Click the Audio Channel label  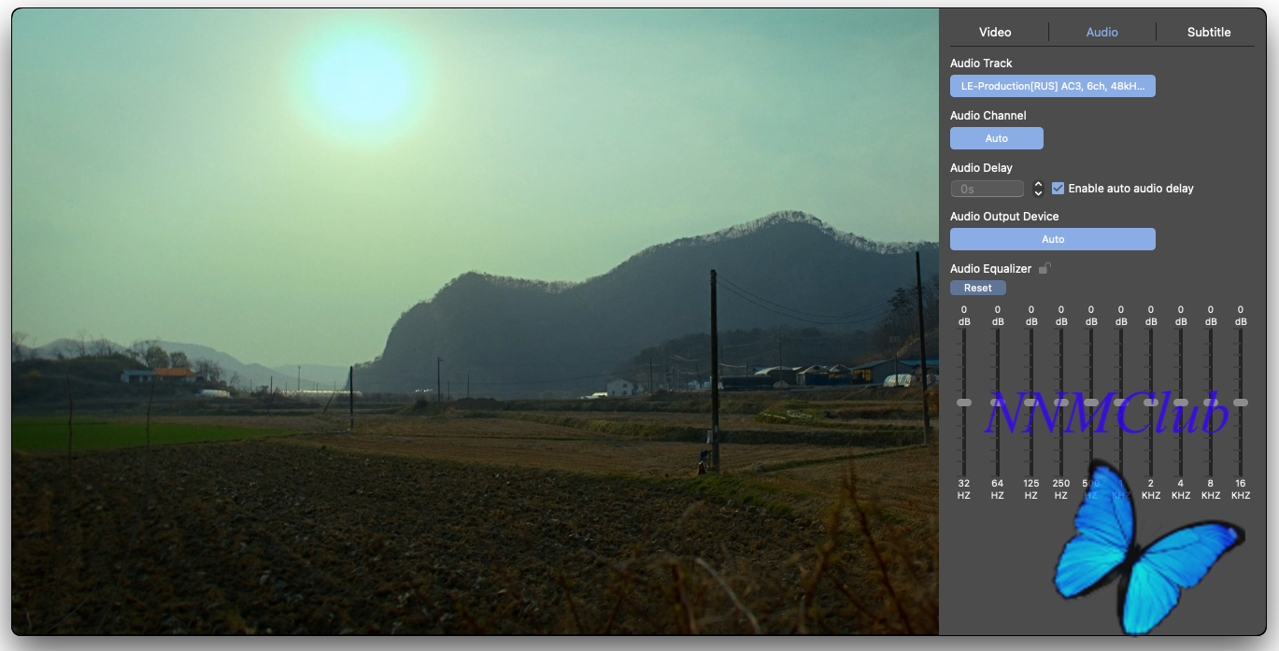point(988,116)
